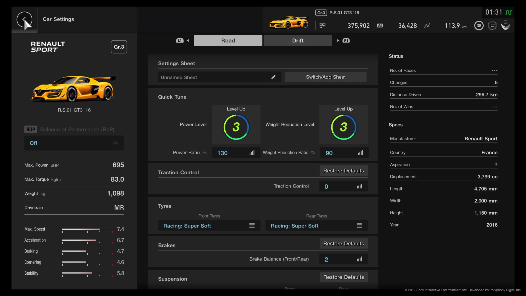526x296 pixels.
Task: Click the Max. Power 695 value
Action: click(x=118, y=165)
